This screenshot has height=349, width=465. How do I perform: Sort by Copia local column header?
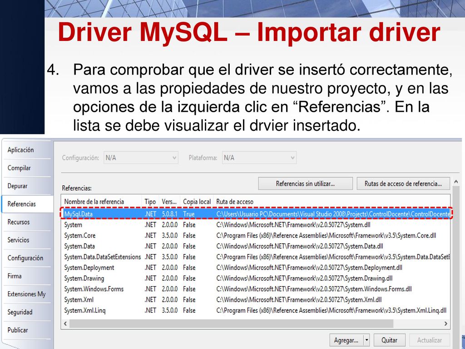pos(197,201)
